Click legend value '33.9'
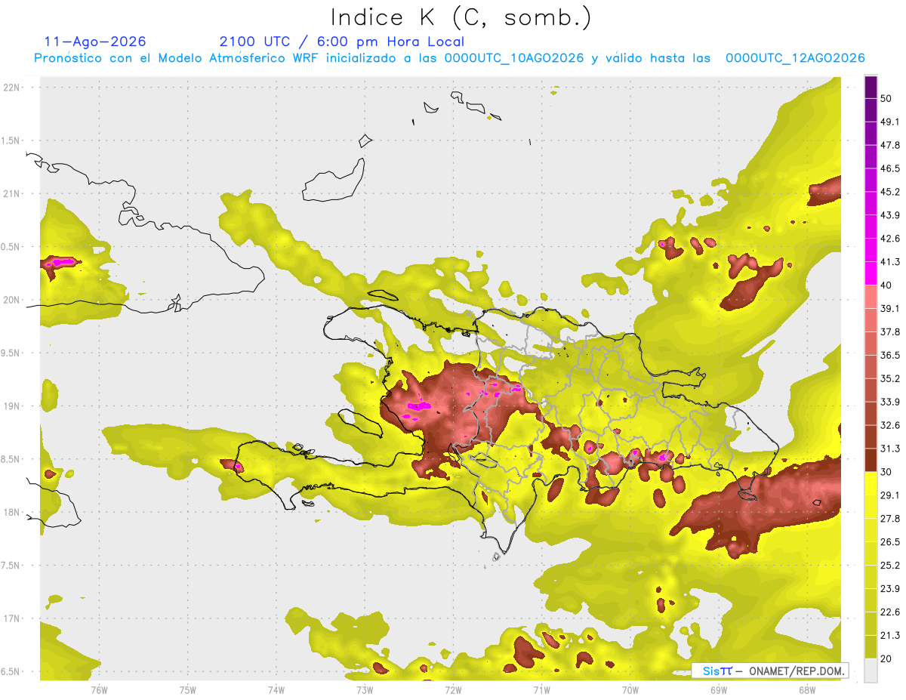 tap(890, 402)
